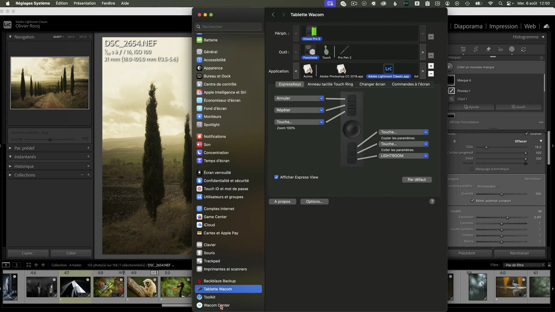
Task: Toggle the Afficher Express View checkbox
Action: click(276, 177)
